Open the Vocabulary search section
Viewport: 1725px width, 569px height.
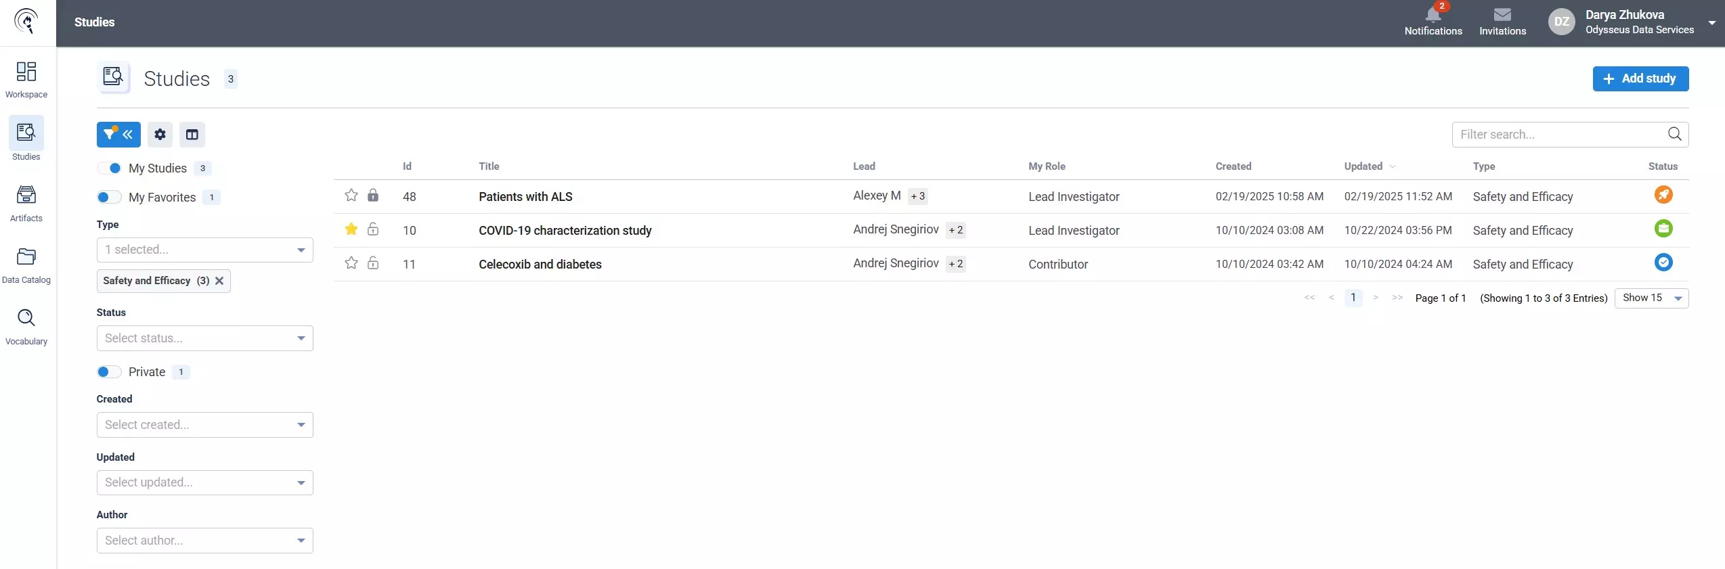[x=26, y=327]
